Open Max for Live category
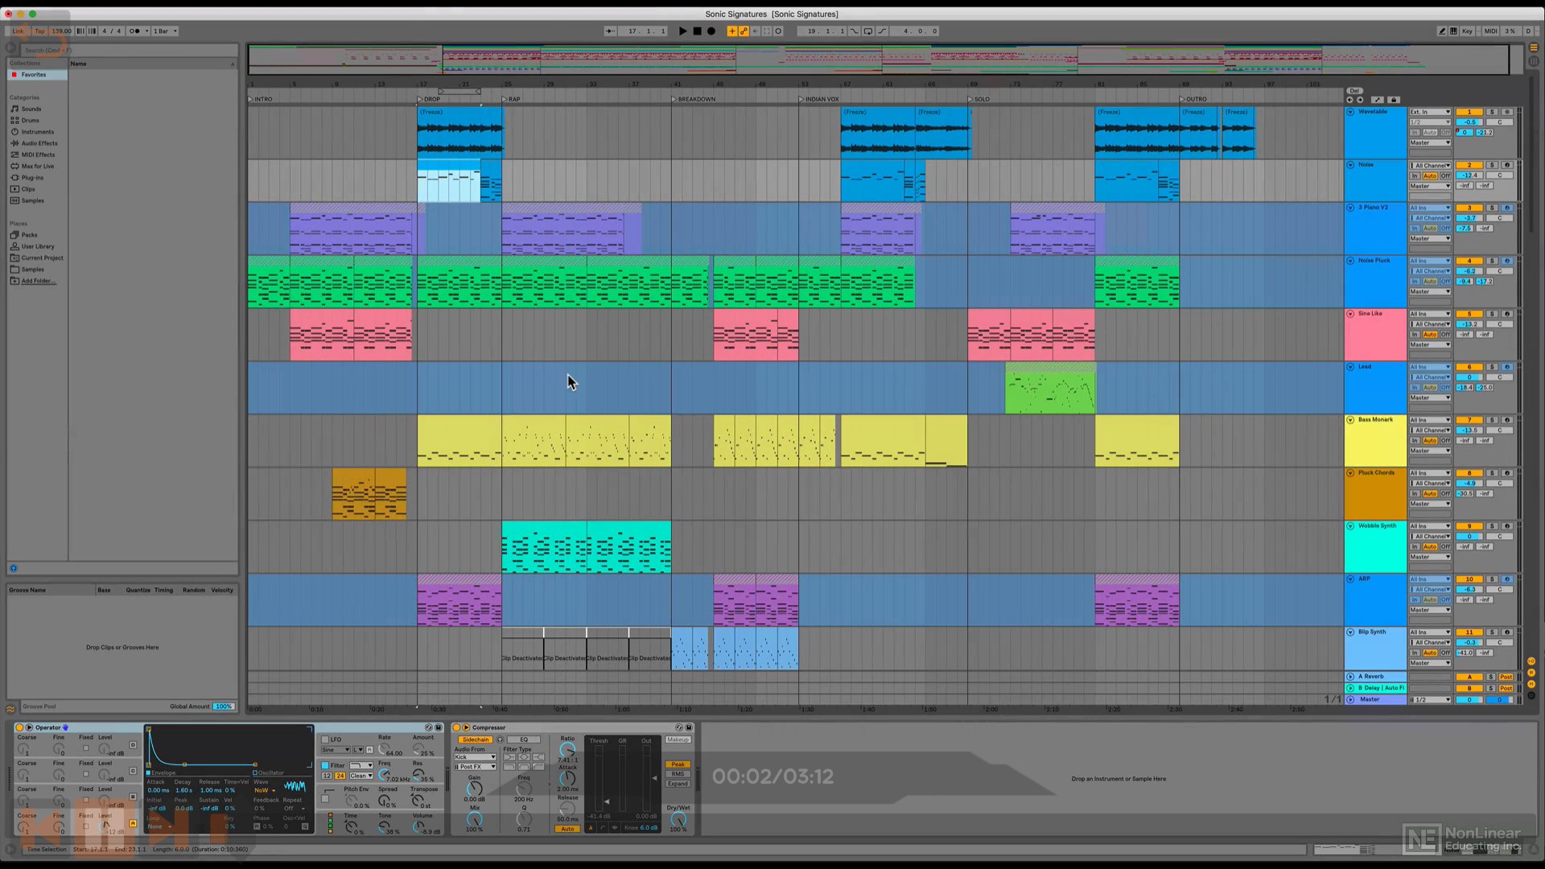 (38, 167)
